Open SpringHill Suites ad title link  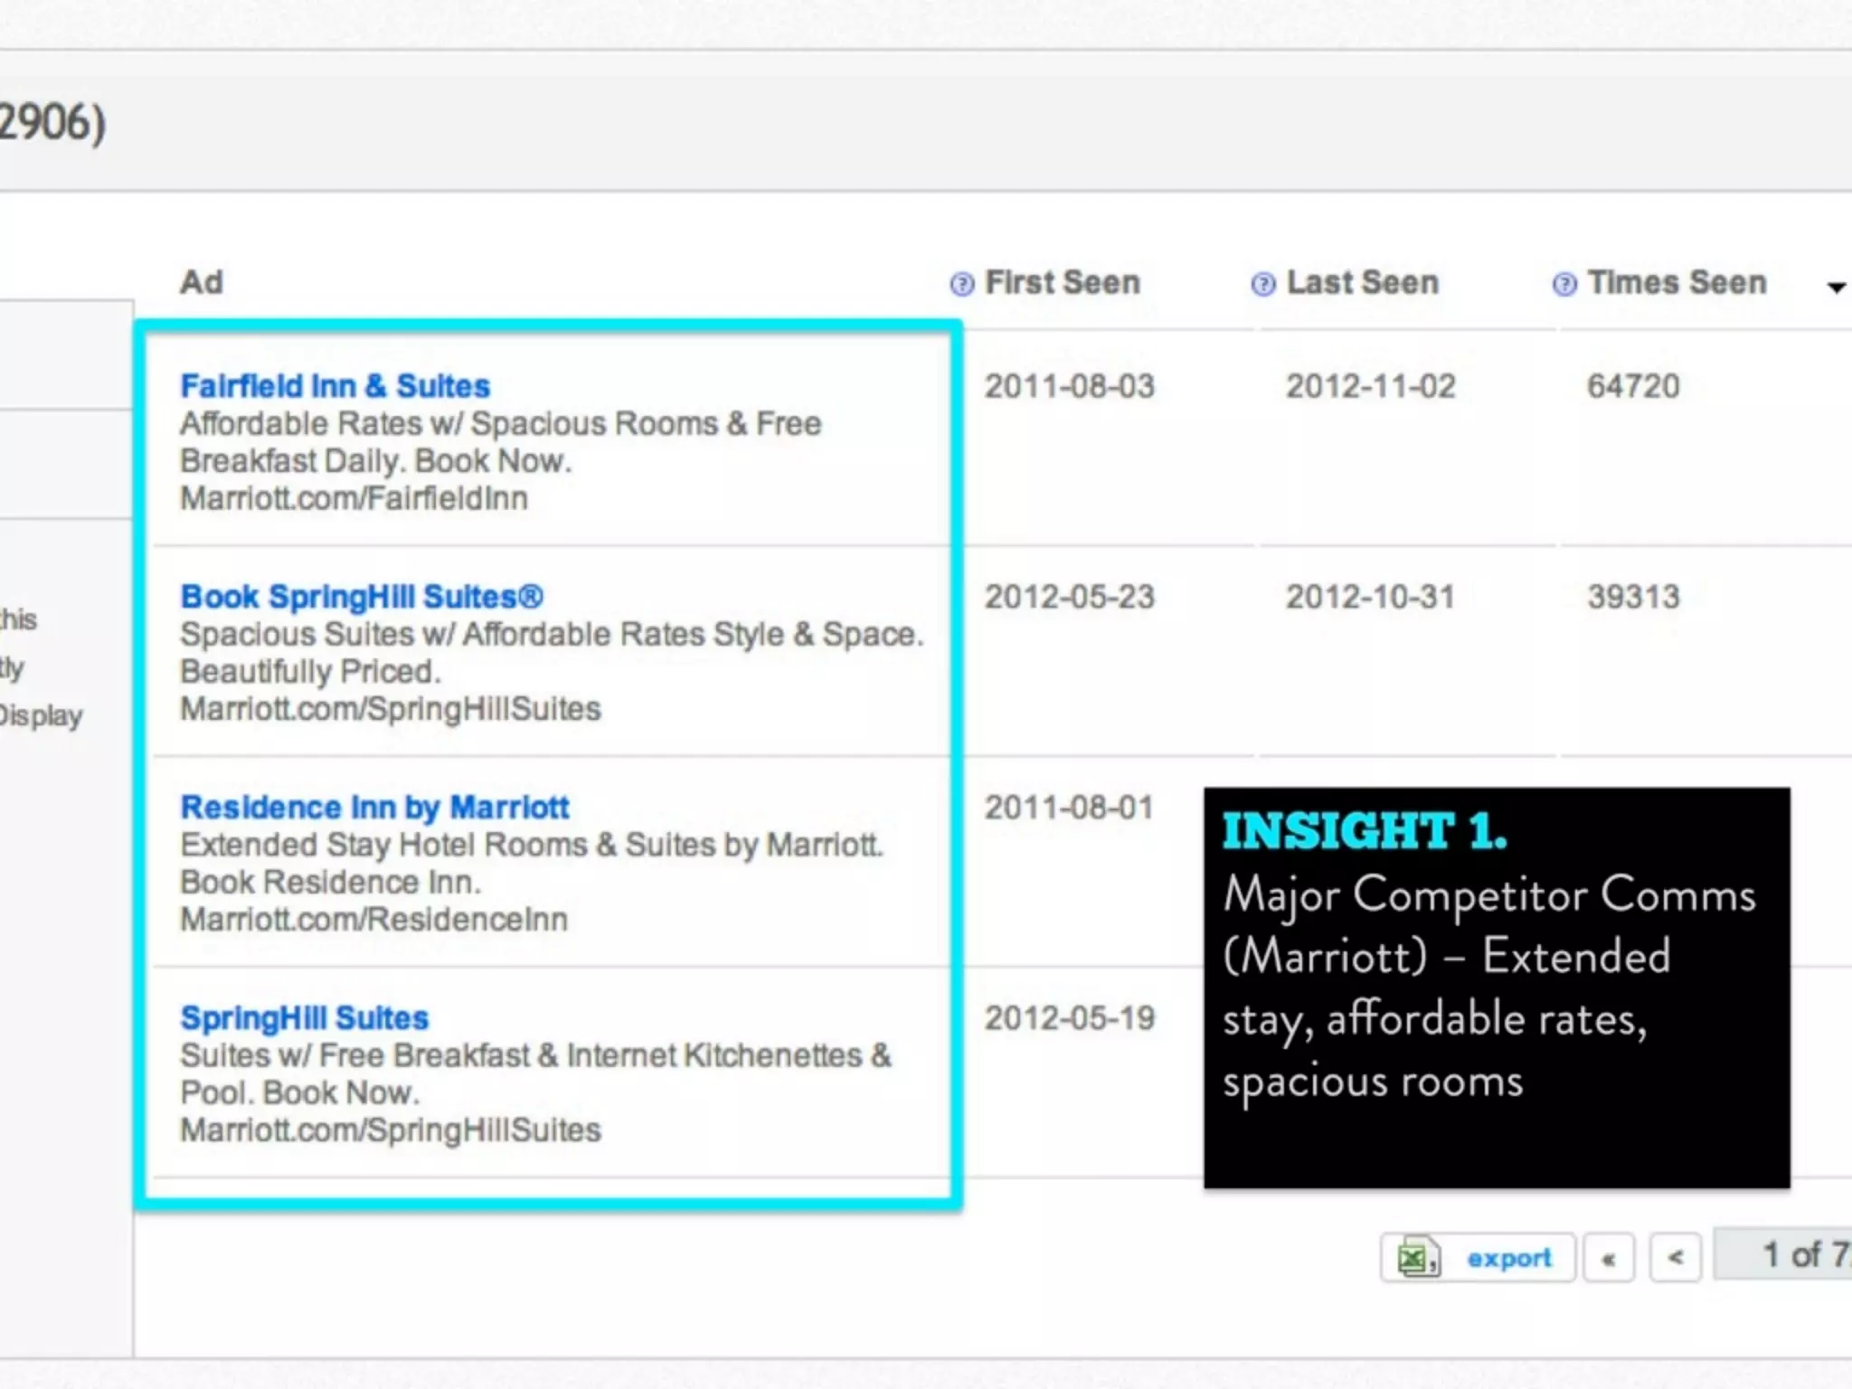pos(304,1018)
